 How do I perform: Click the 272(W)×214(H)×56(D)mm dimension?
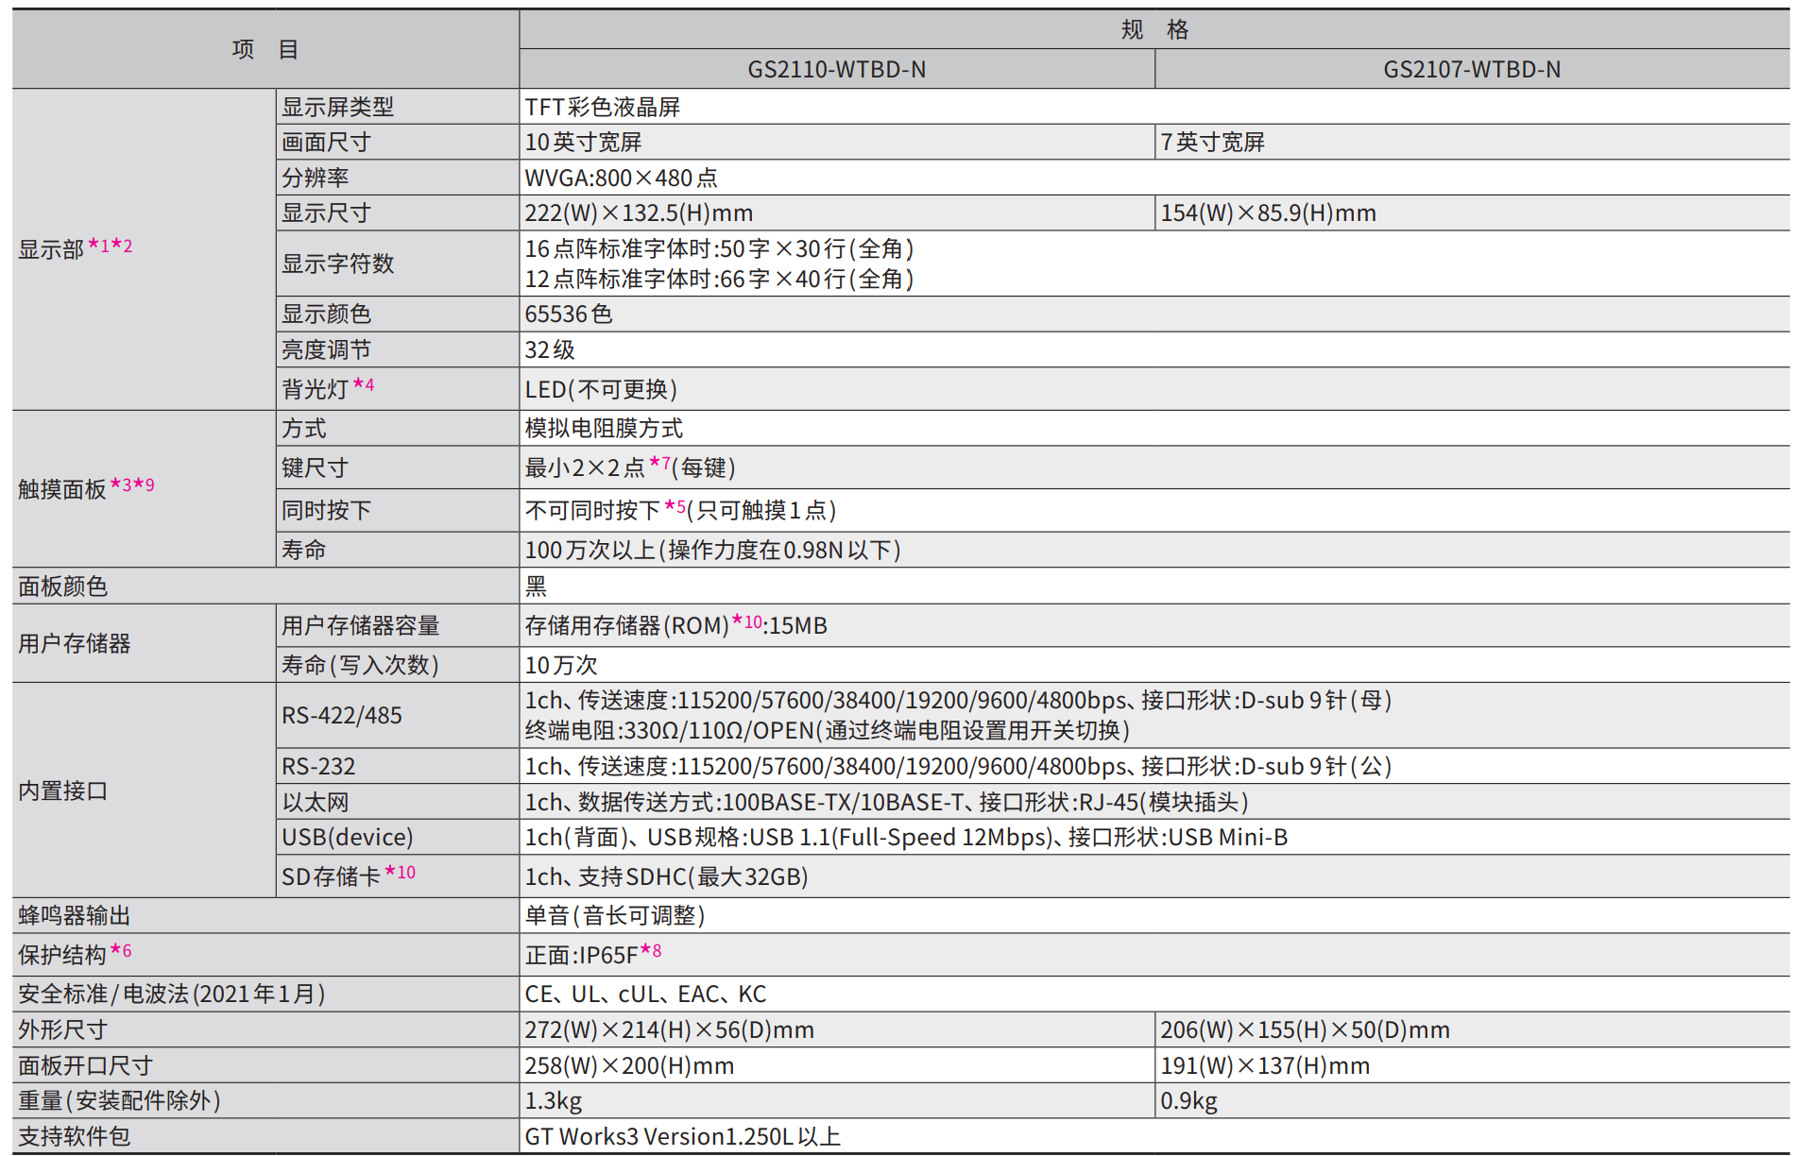669,1029
